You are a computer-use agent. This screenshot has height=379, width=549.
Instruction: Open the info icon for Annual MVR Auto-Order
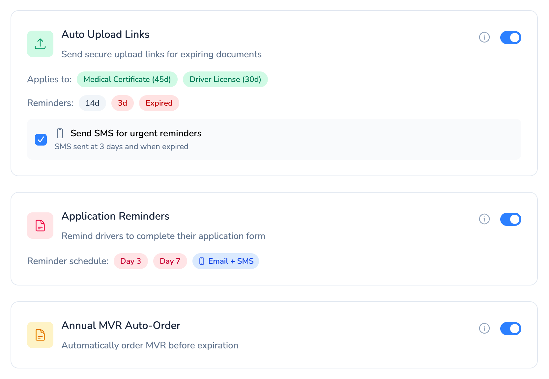point(484,328)
